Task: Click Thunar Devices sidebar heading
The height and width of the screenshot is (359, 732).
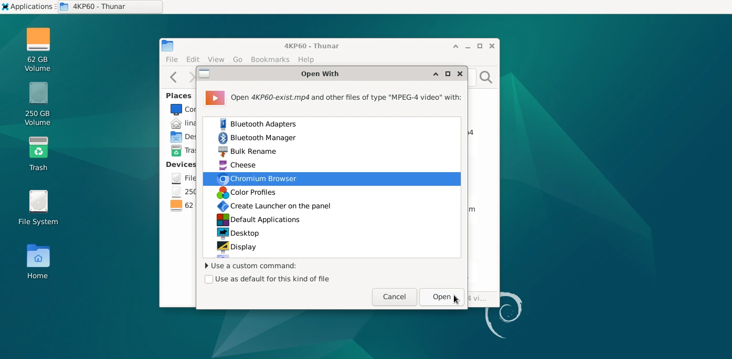Action: (181, 165)
